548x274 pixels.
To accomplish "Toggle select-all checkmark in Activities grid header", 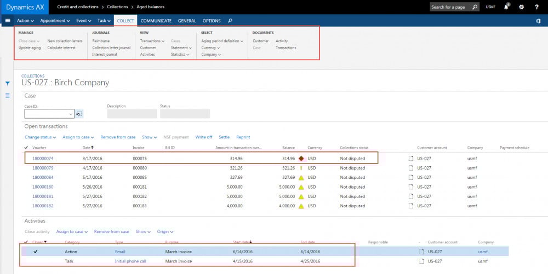I will pos(26,242).
